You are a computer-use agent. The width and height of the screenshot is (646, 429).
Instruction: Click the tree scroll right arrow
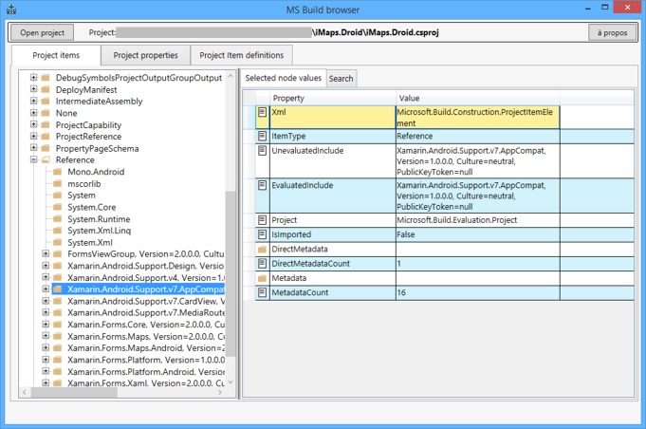[x=220, y=392]
